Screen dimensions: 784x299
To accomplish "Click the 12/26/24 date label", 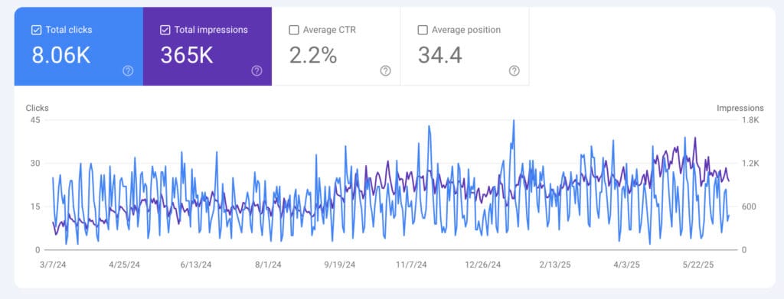I will click(x=482, y=265).
